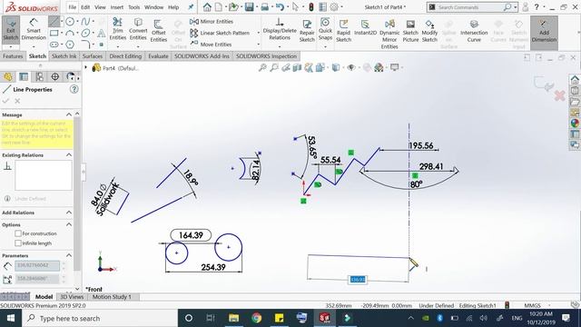
Task: Open the ConfigurationManager tab icon
Action: (39, 76)
